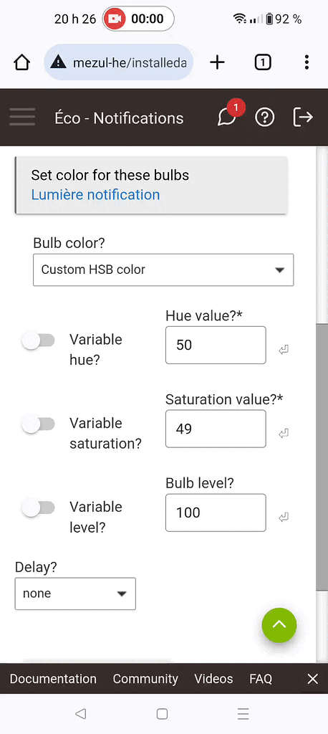Click the help question mark icon

pyautogui.click(x=264, y=117)
